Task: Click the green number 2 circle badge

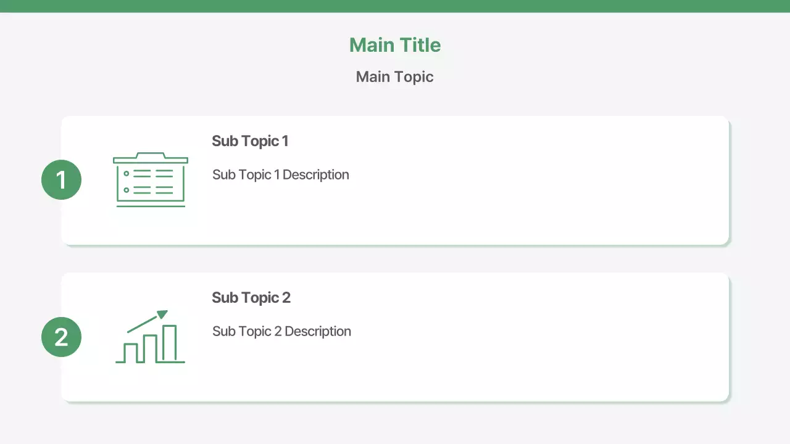Action: coord(61,337)
